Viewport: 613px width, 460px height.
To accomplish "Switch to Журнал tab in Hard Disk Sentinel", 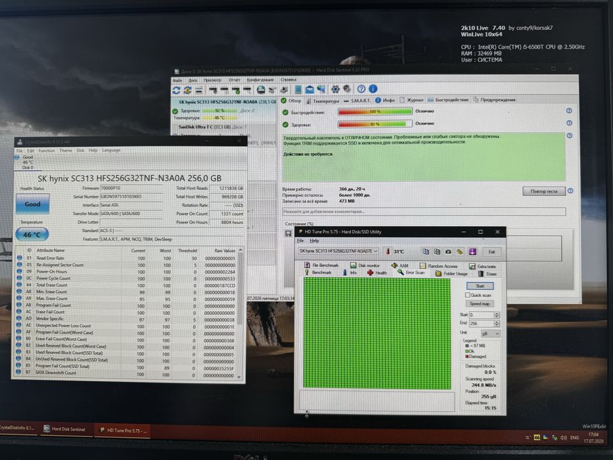I will click(411, 100).
